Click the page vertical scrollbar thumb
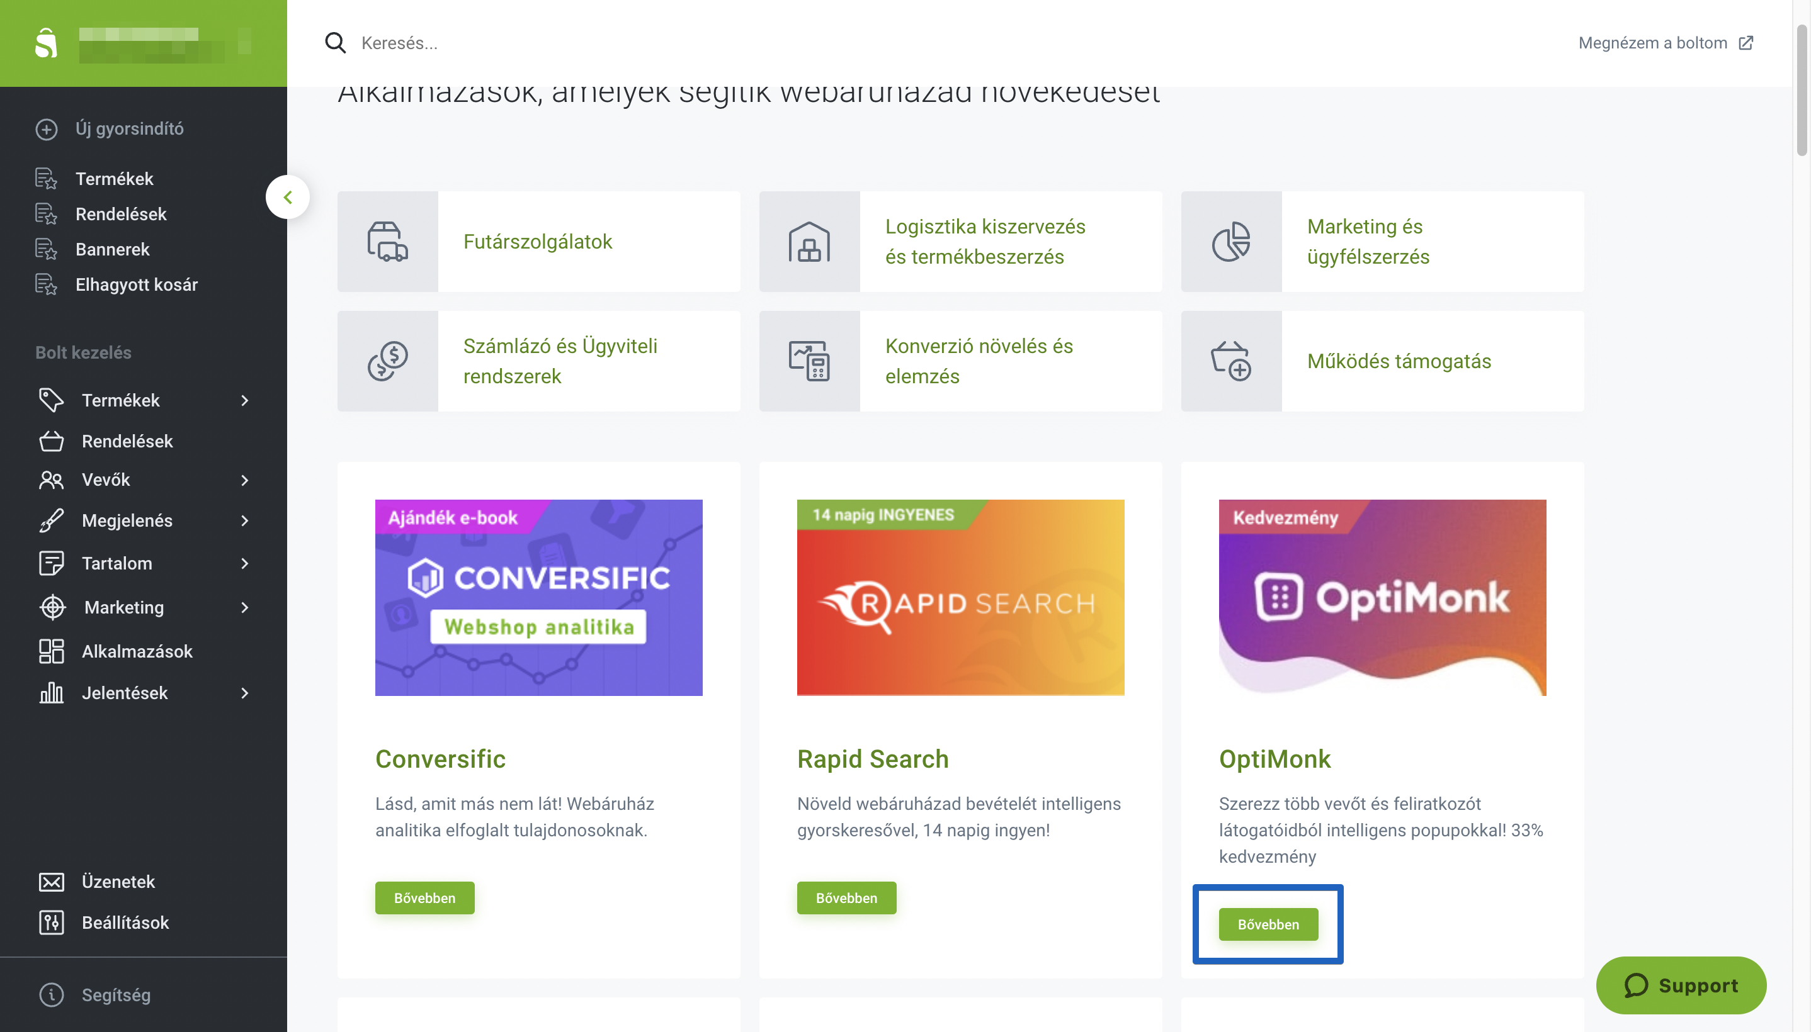 [1802, 90]
